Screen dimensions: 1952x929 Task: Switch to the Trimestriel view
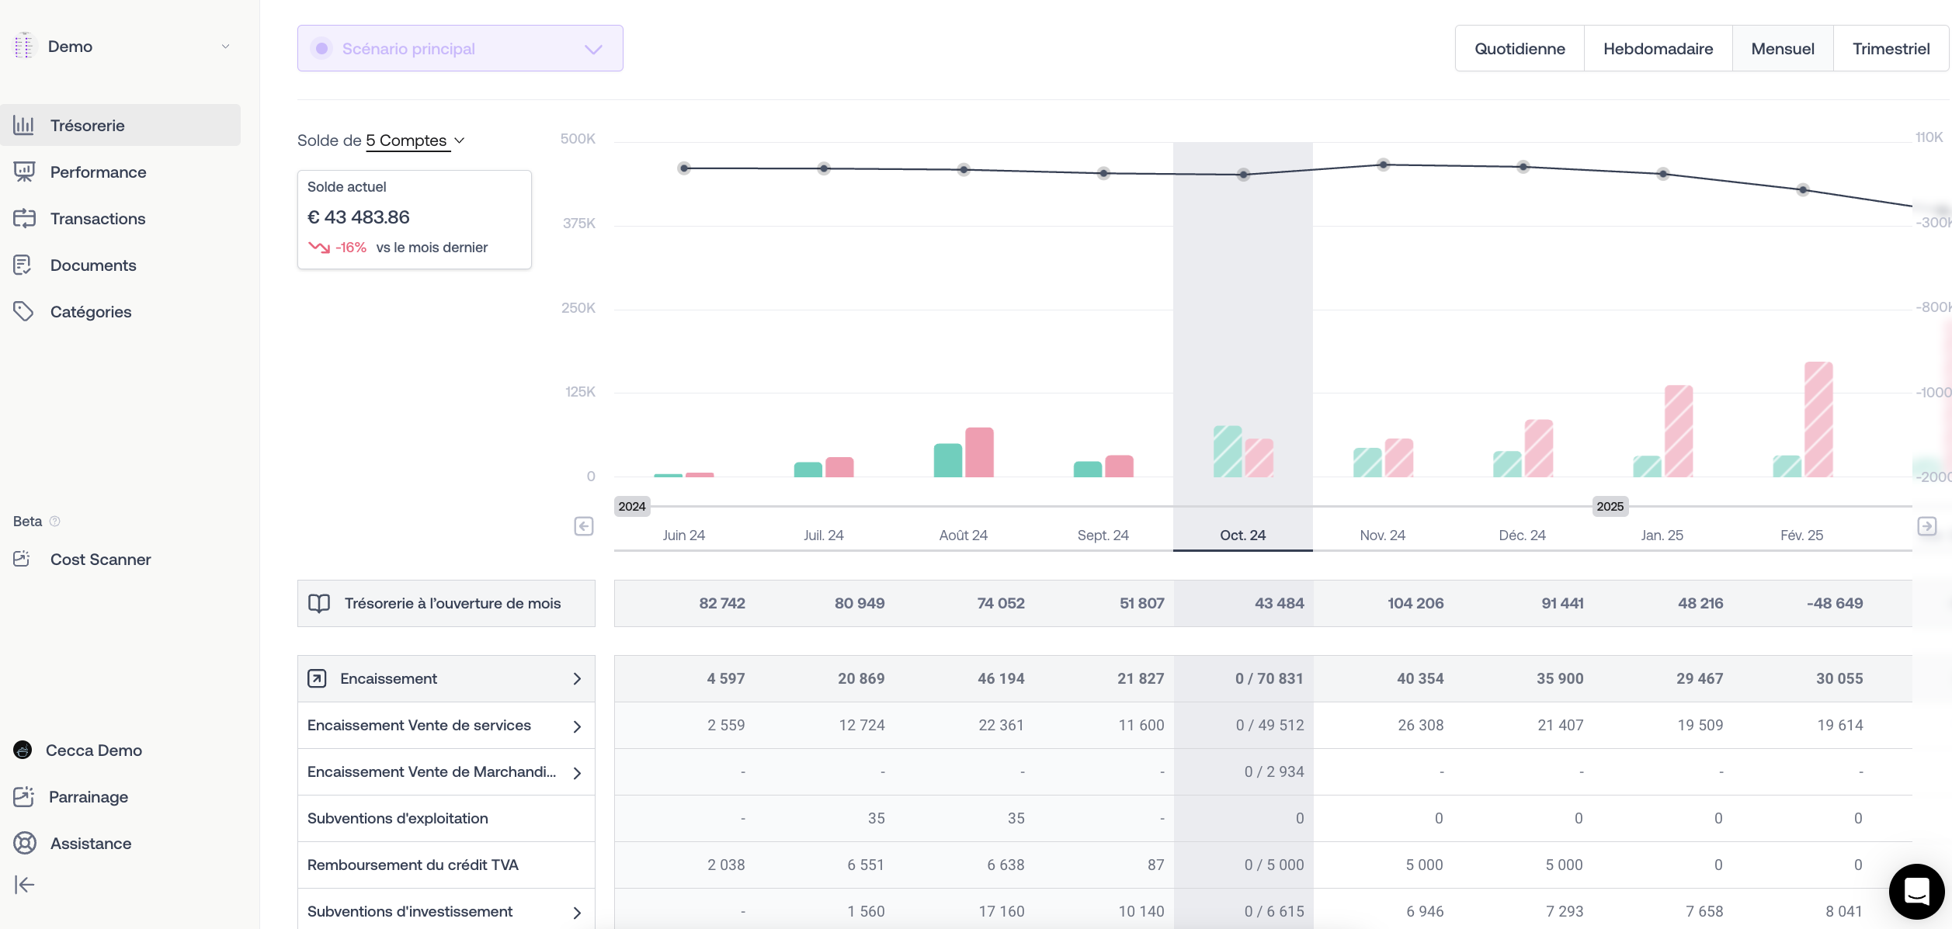coord(1890,49)
